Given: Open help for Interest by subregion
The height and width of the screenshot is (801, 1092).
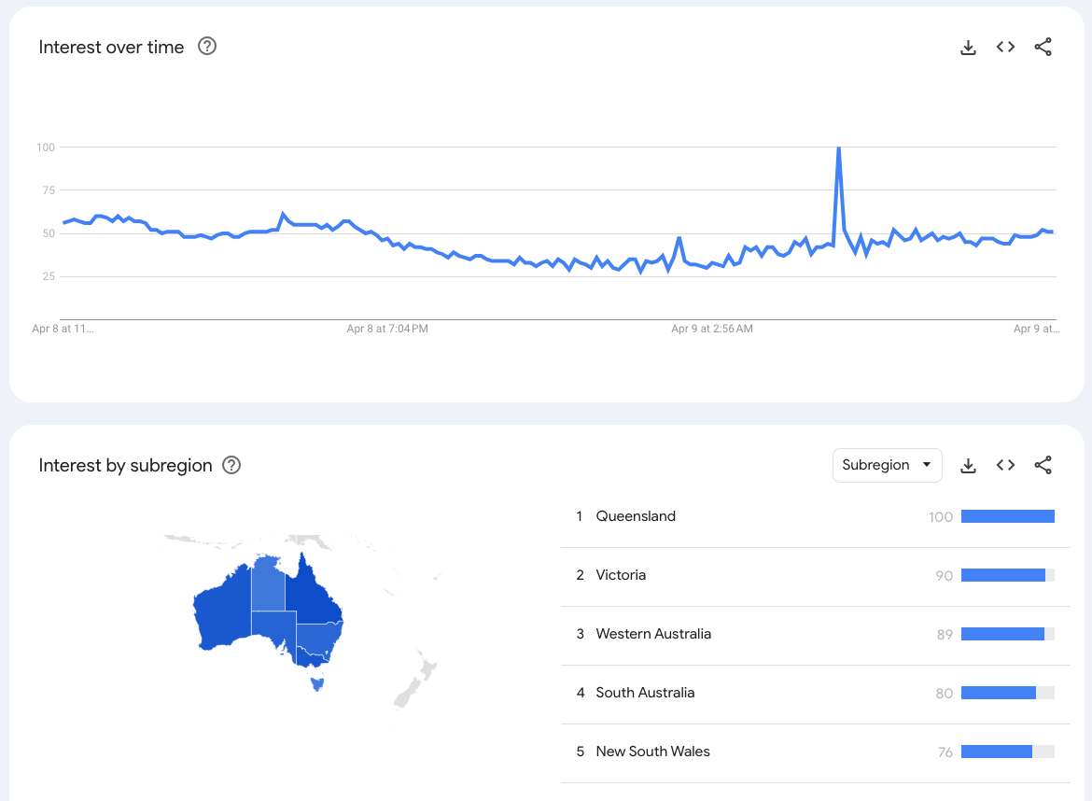Looking at the screenshot, I should pos(231,465).
